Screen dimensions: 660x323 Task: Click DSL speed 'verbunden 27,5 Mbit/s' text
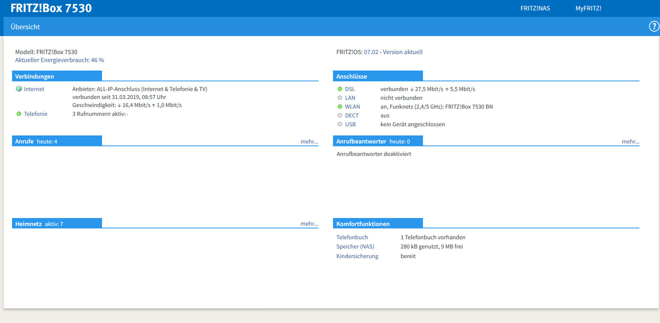pyautogui.click(x=428, y=89)
